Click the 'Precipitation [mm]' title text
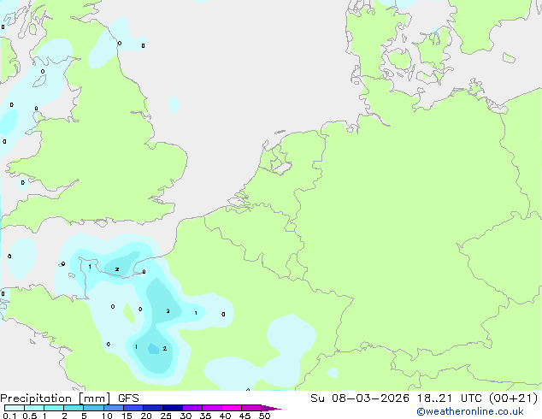This screenshot has height=419, width=542. point(56,398)
